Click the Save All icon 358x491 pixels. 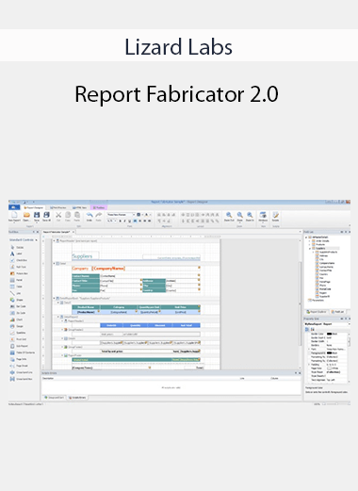tap(46, 215)
